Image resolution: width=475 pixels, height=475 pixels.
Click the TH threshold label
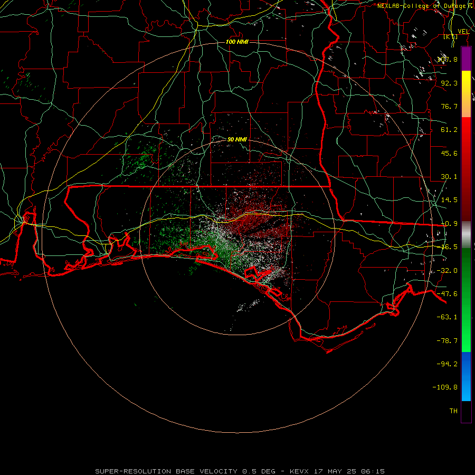pyautogui.click(x=453, y=411)
